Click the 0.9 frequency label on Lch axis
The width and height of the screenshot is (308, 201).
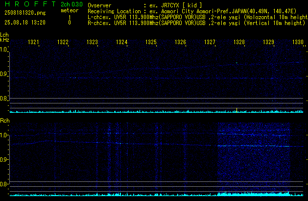pos(3,74)
